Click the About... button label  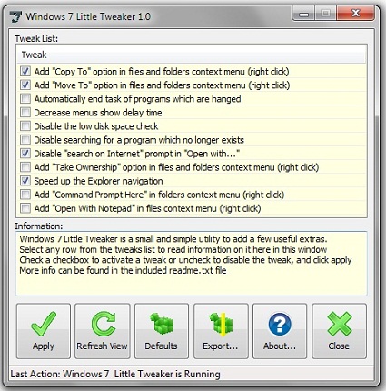[280, 346]
